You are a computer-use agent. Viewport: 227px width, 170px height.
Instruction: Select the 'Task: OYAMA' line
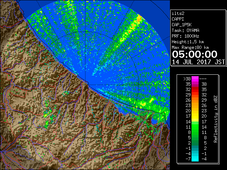186,30
